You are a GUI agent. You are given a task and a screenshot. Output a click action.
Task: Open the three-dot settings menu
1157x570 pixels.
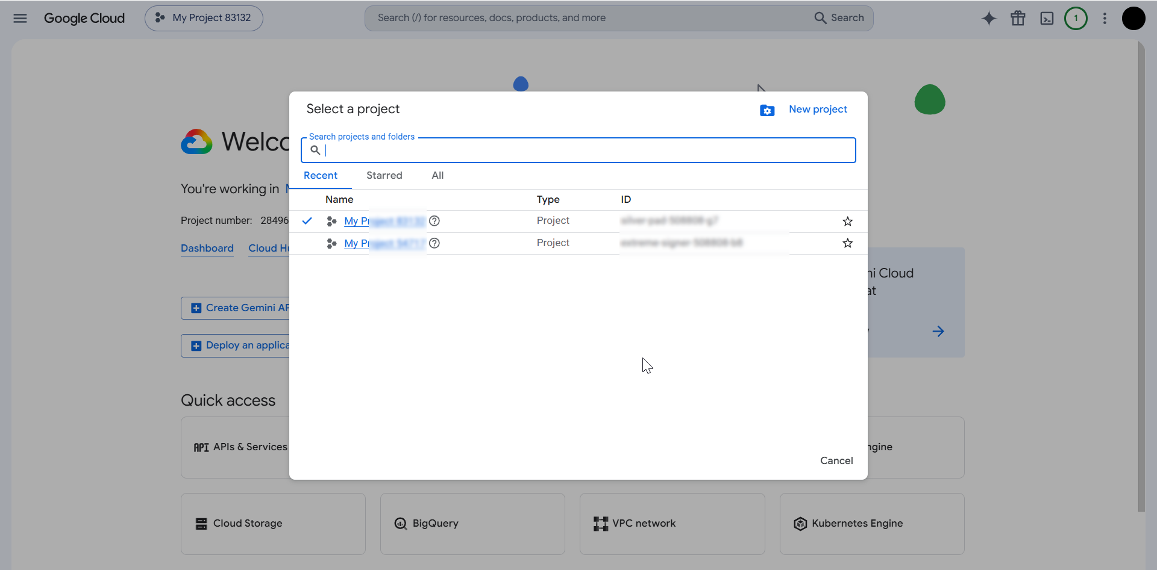(x=1105, y=18)
